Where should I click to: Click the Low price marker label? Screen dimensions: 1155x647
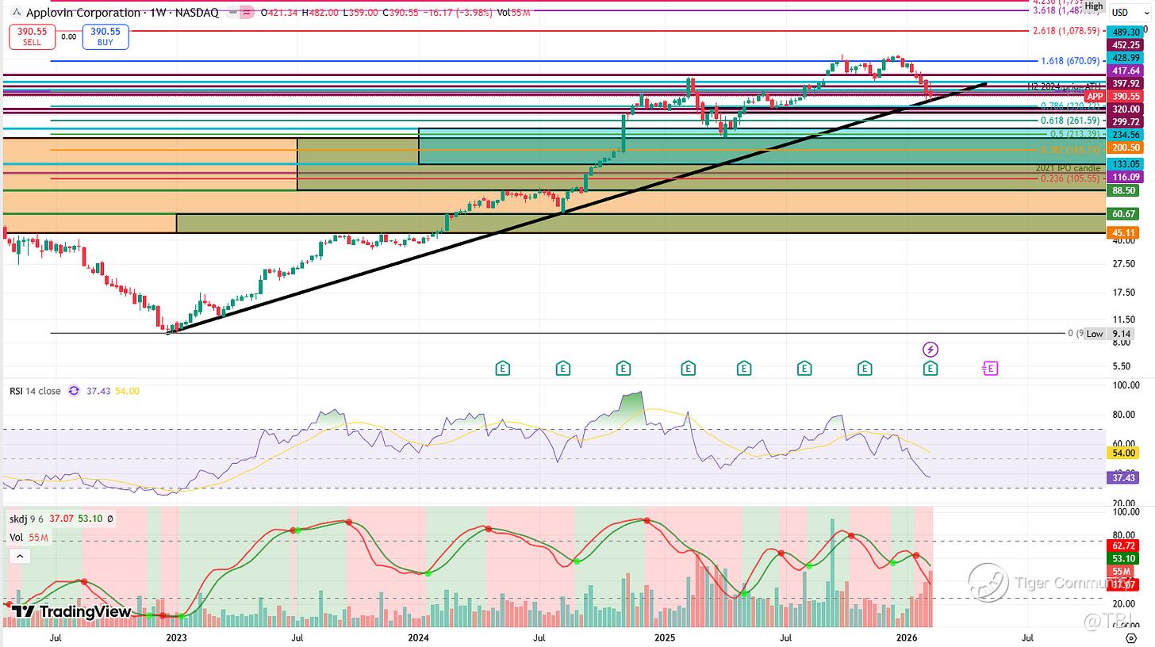click(1095, 334)
